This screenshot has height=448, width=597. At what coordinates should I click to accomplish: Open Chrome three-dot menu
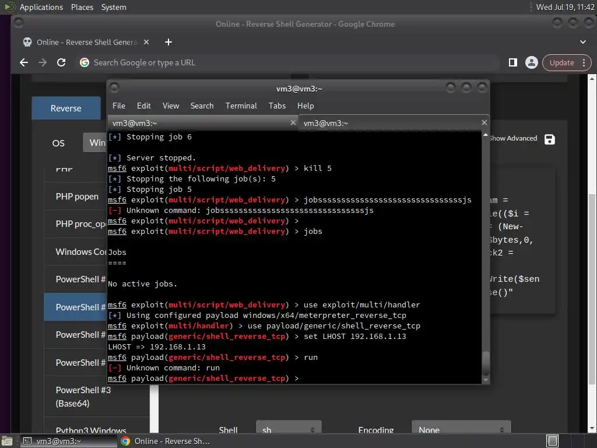(584, 62)
